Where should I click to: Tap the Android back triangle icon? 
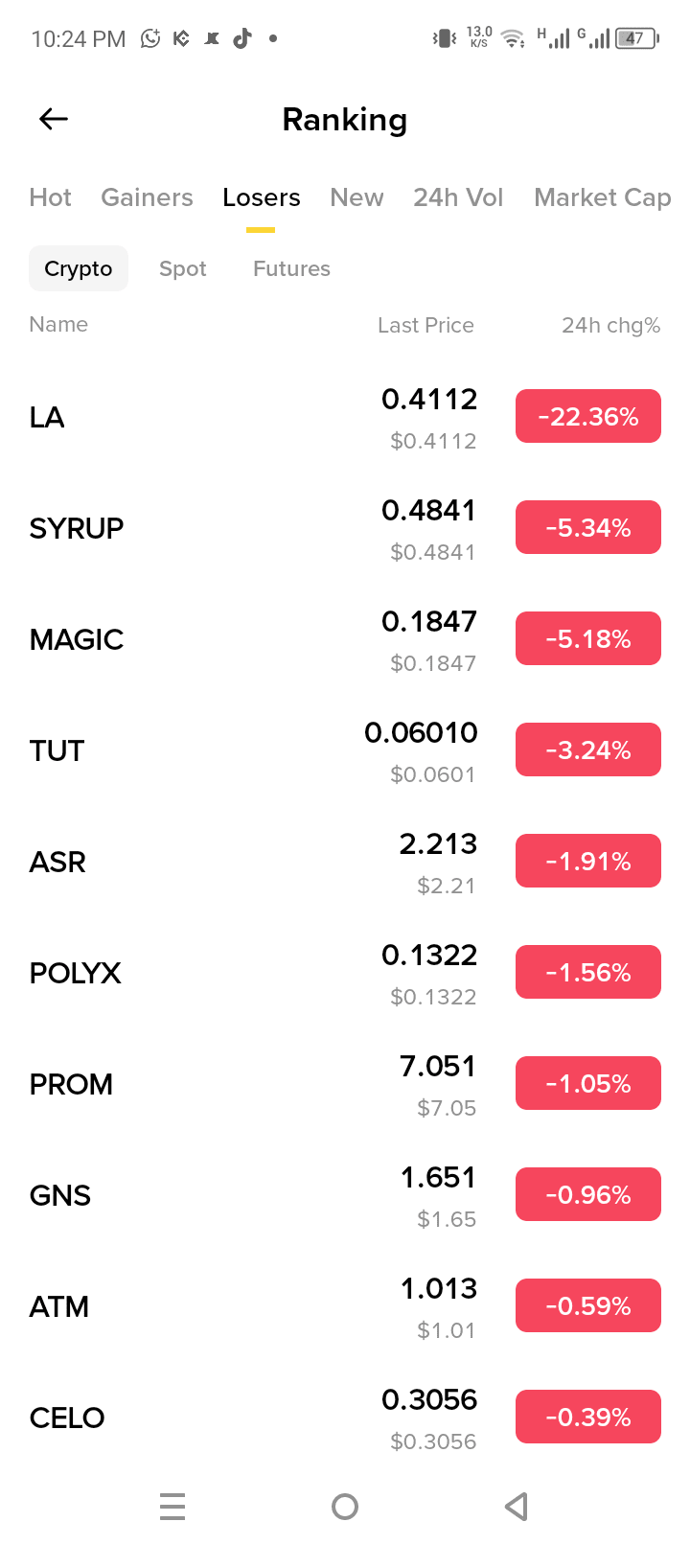tap(517, 1507)
